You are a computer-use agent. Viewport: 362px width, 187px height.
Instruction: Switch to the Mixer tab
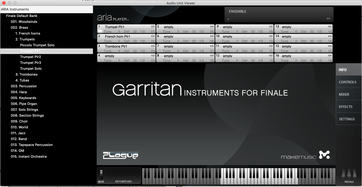[x=344, y=94]
